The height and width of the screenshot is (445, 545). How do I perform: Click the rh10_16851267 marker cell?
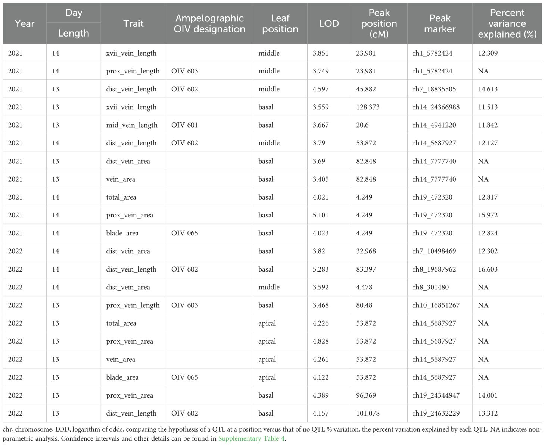436,305
